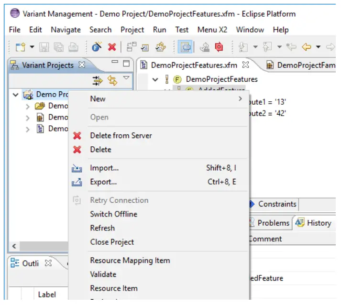Open the next annotation dropdown arrow
Image resolution: width=341 pixels, height=305 pixels.
[255, 47]
